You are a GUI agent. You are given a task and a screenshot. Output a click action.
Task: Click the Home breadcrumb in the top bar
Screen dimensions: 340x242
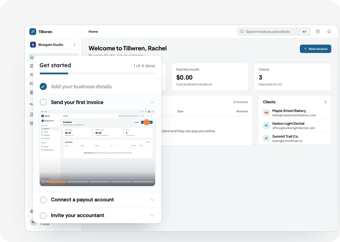[93, 32]
